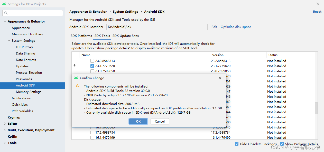324x152 pixels.
Task: Select the SDK Tools tab
Action: (x=102, y=36)
